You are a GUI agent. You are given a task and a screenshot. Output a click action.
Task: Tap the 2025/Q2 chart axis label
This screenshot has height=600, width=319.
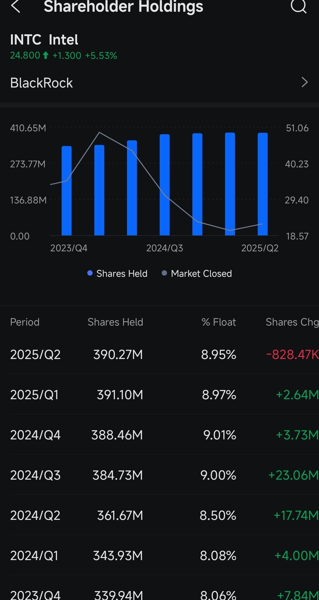pyautogui.click(x=260, y=248)
